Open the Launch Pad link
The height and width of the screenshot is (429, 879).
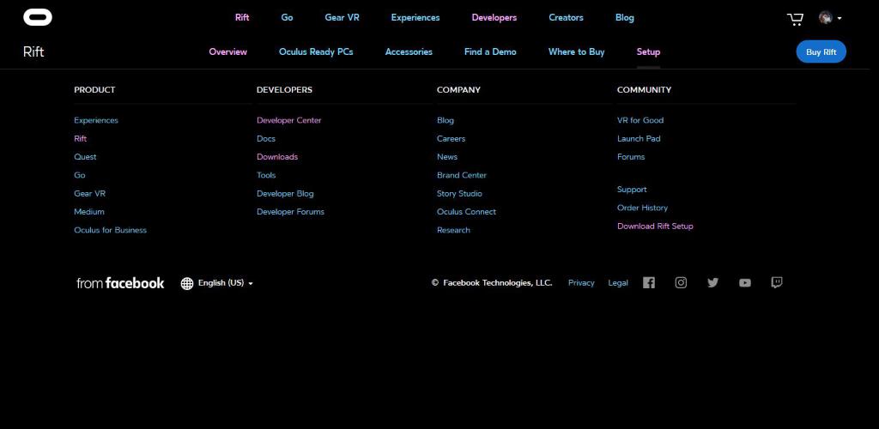639,138
